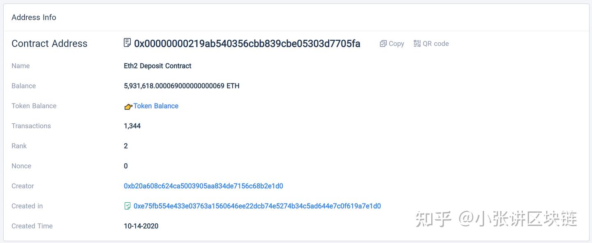Click the Created in row label
This screenshot has width=592, height=243.
click(x=27, y=206)
